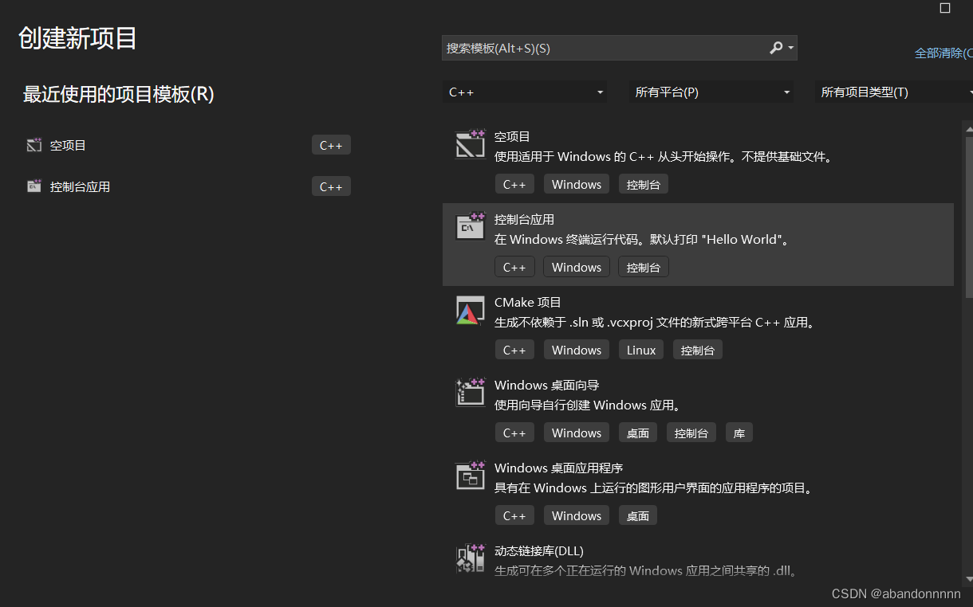Click C++ tag under 控制台应用 template
The image size is (973, 607).
514,267
